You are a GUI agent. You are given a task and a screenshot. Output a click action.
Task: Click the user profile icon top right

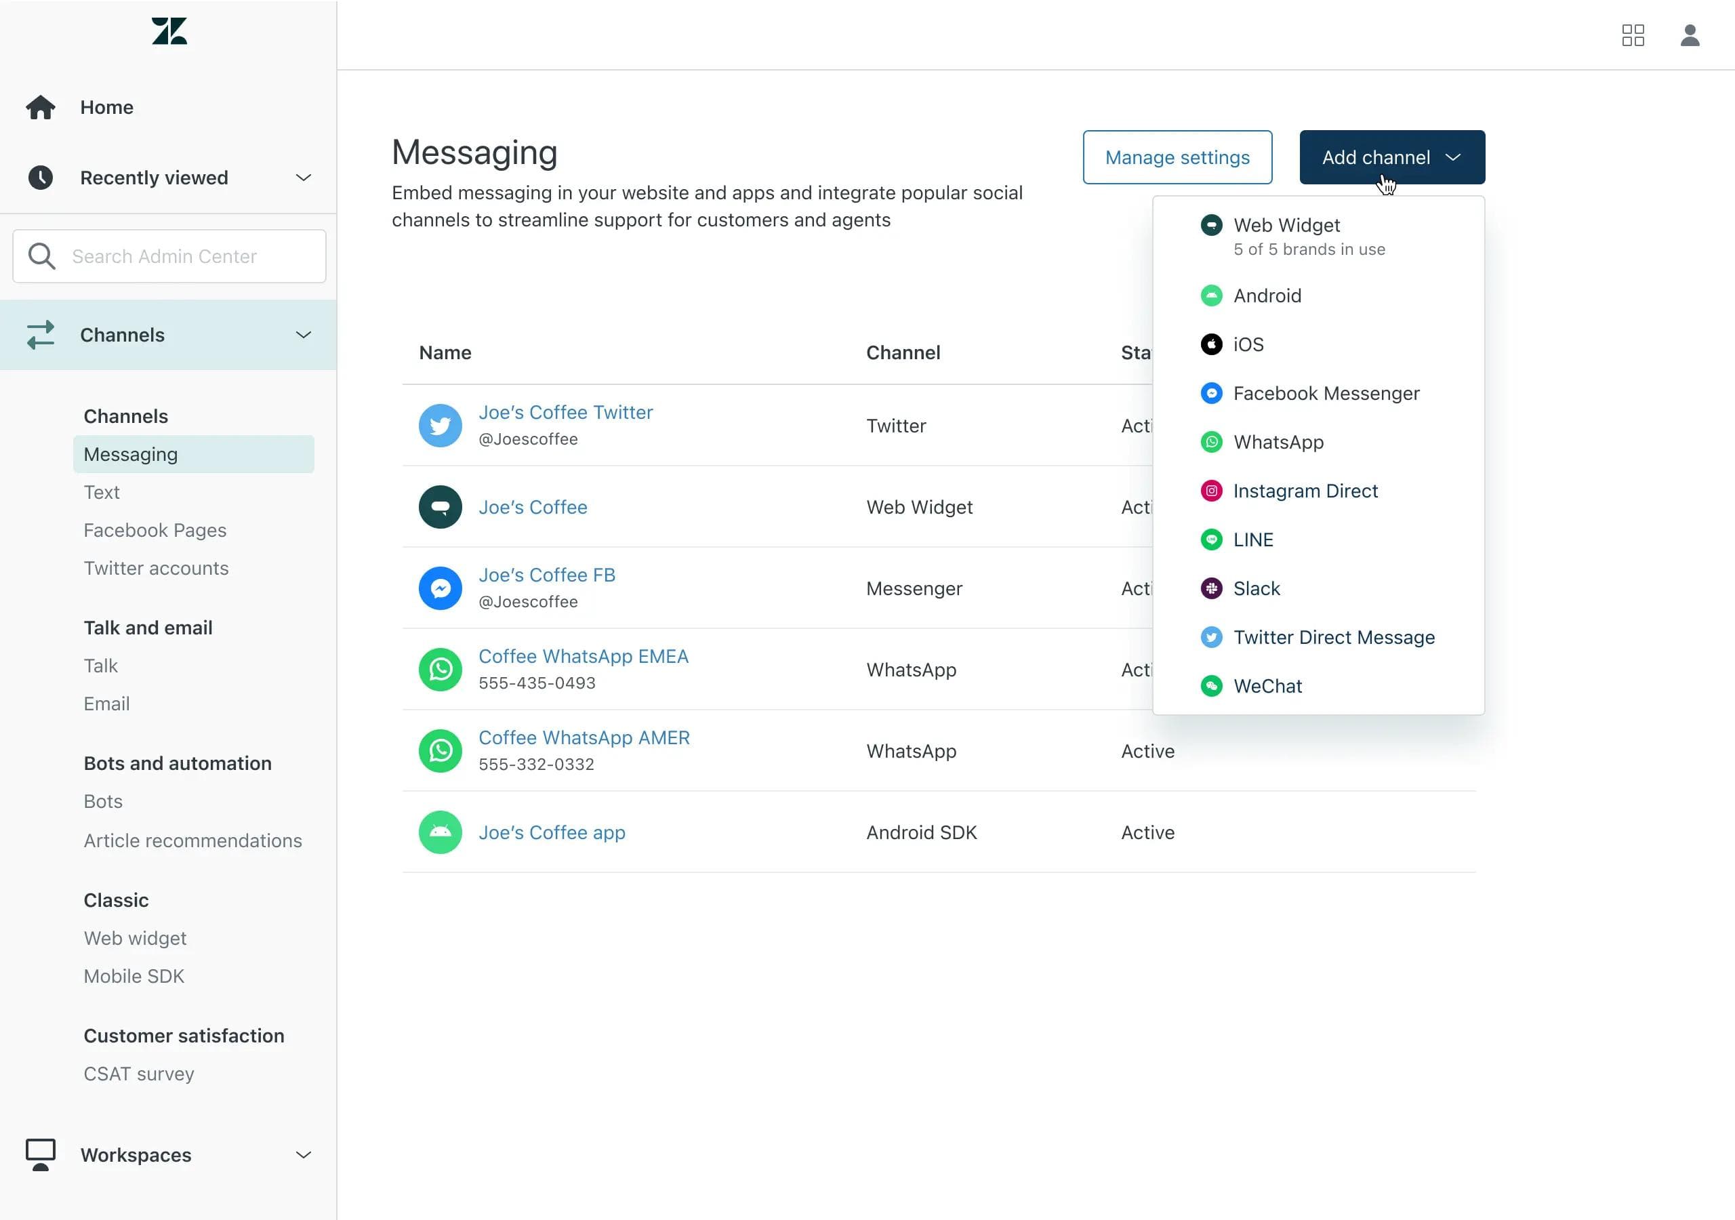1690,35
